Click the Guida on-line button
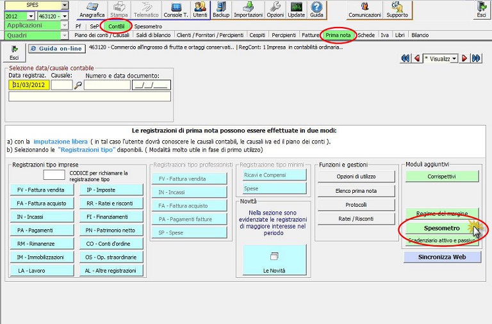 [57, 49]
